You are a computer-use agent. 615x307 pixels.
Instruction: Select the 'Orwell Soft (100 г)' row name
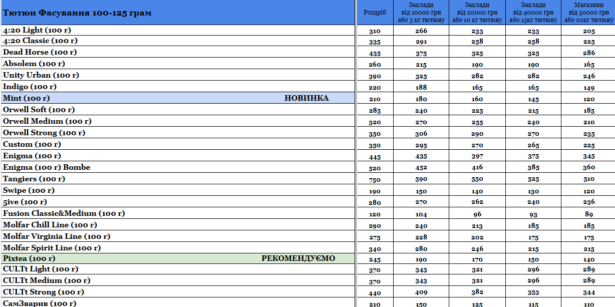39,110
